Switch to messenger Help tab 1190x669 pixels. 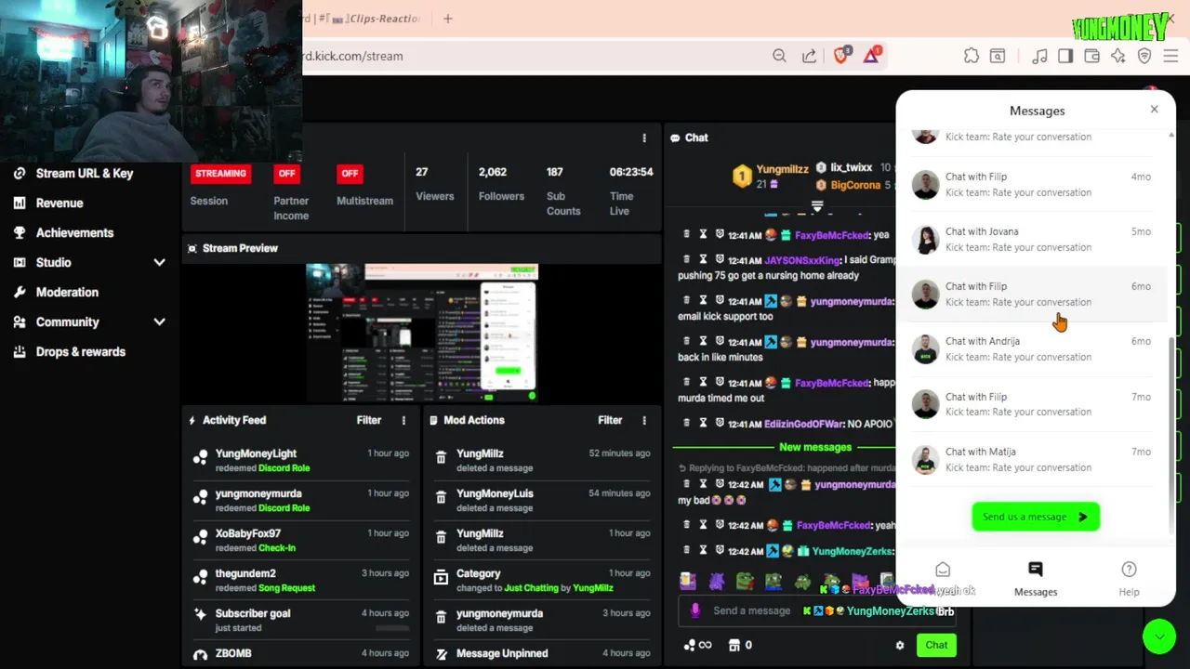(1129, 578)
